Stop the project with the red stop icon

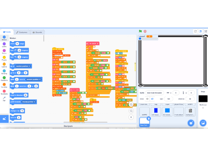click(145, 31)
